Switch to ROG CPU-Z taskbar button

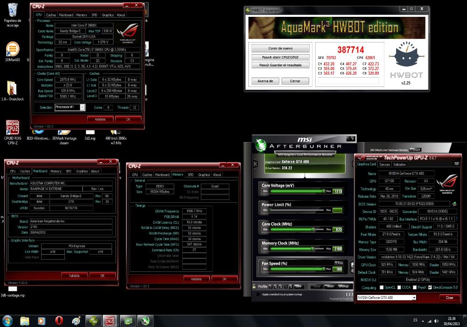[x=110, y=321]
